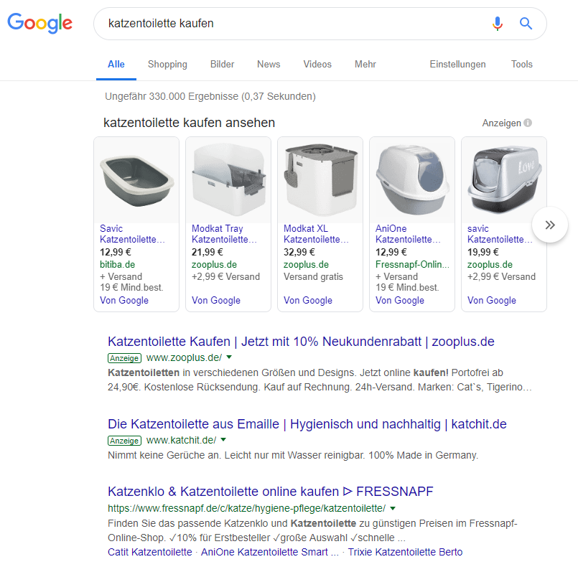This screenshot has width=578, height=572.
Task: Open AniOne Katzentoilette title link
Action: pyautogui.click(x=408, y=234)
